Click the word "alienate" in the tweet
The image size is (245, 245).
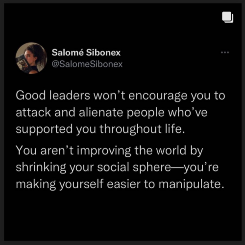tap(101, 112)
